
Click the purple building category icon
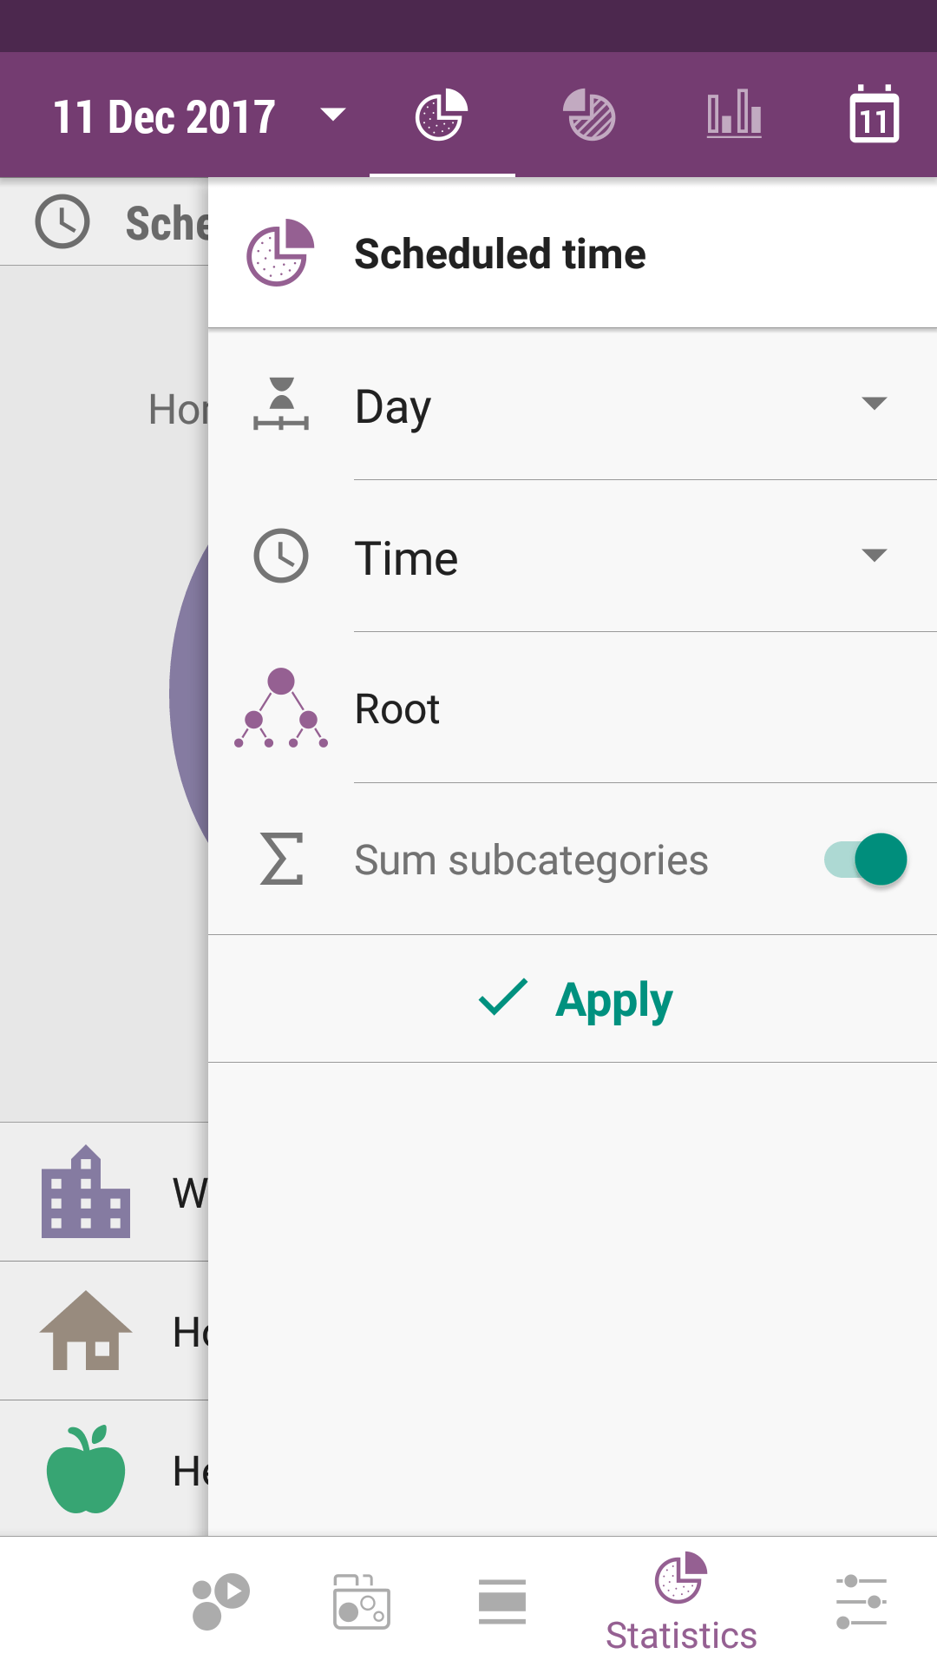pos(86,1192)
